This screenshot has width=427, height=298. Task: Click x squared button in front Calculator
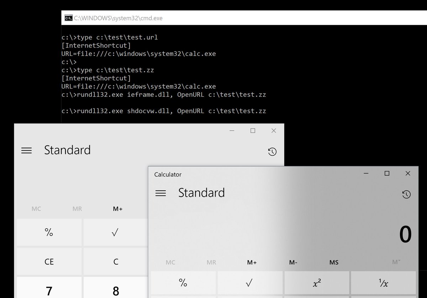coord(317,283)
